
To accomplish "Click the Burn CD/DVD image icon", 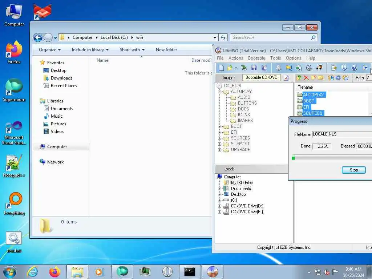I will 319,68.
